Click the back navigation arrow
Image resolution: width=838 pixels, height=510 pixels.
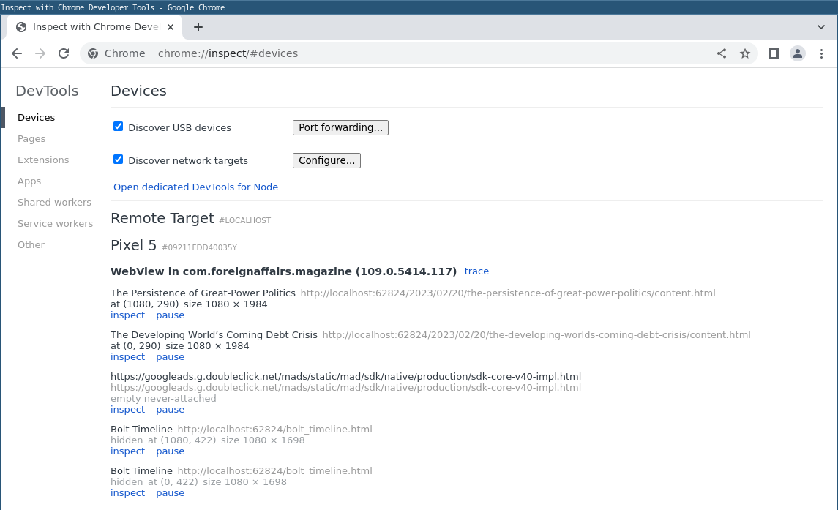17,53
